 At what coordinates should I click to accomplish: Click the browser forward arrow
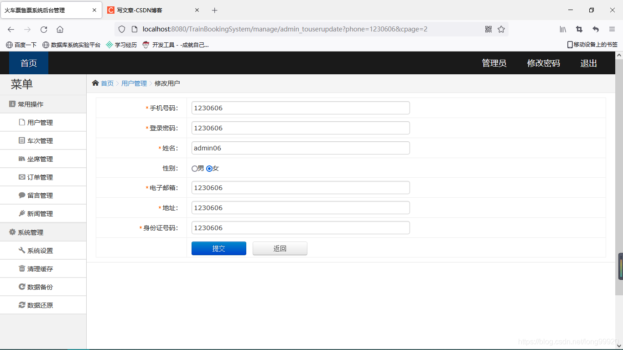coord(27,29)
